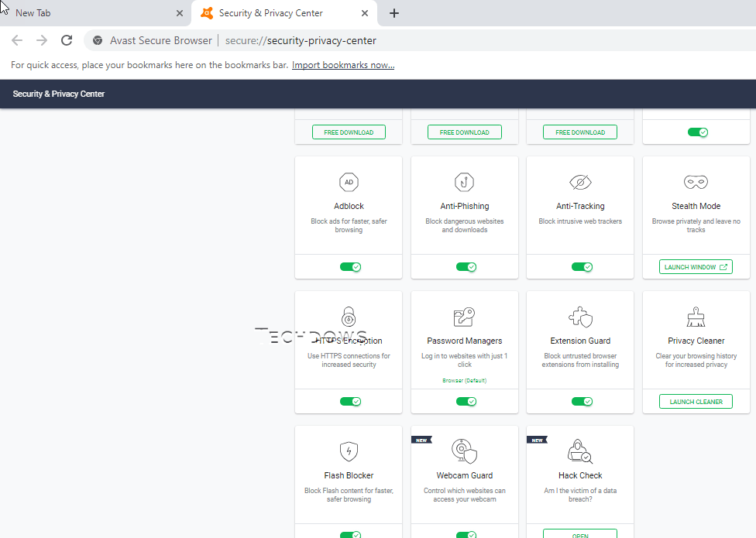Screen dimensions: 756x538
Task: Click the Privacy Cleaner brush icon
Action: point(696,317)
